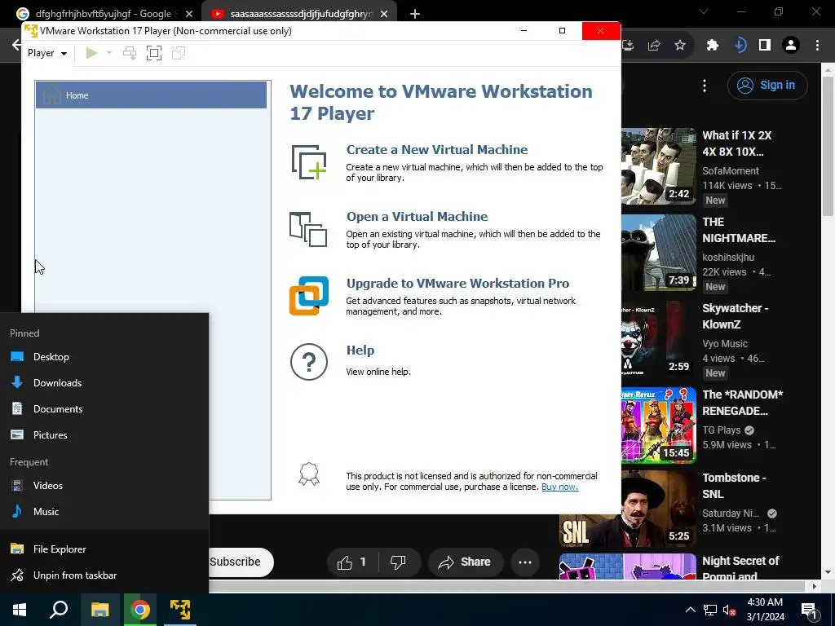Viewport: 835px width, 626px height.
Task: Click the Chrome profile avatar icon
Action: 791,46
